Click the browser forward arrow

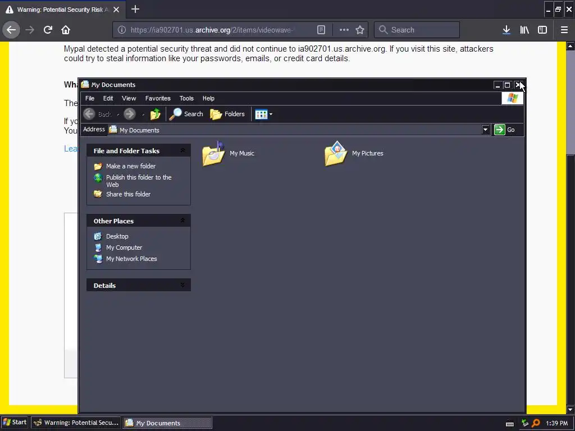pos(30,30)
